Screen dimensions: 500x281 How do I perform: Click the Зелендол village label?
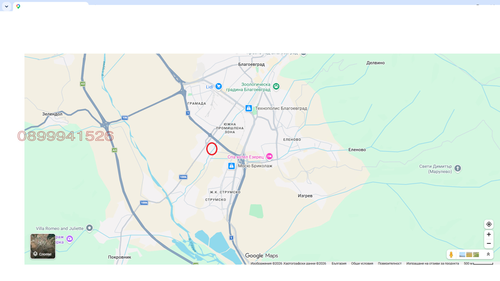tap(52, 114)
